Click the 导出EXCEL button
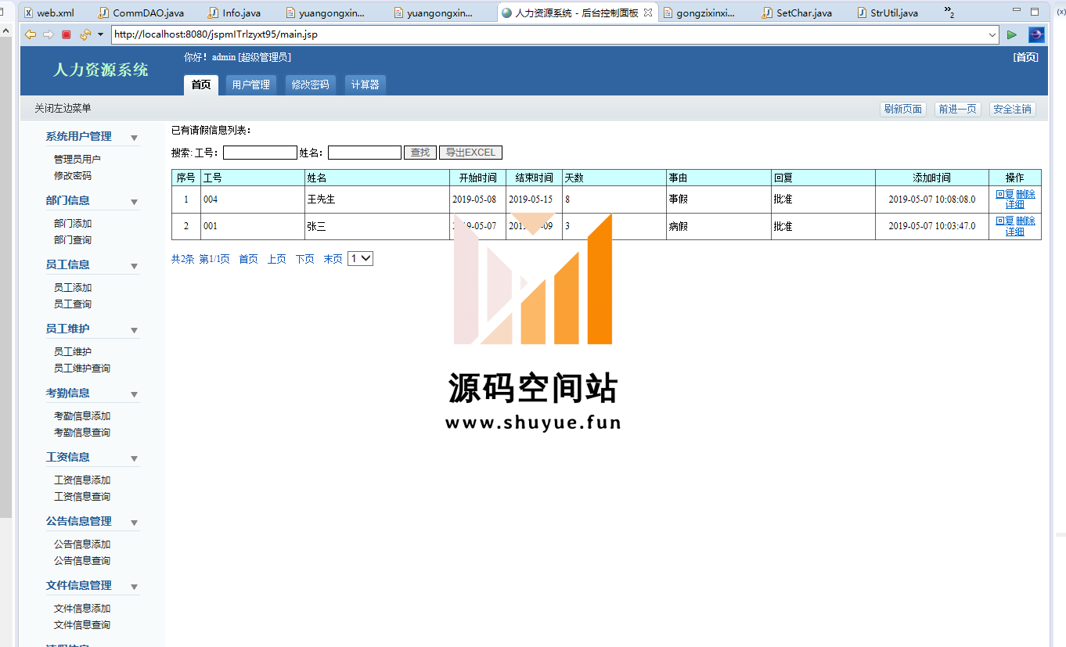This screenshot has height=647, width=1066. (470, 153)
